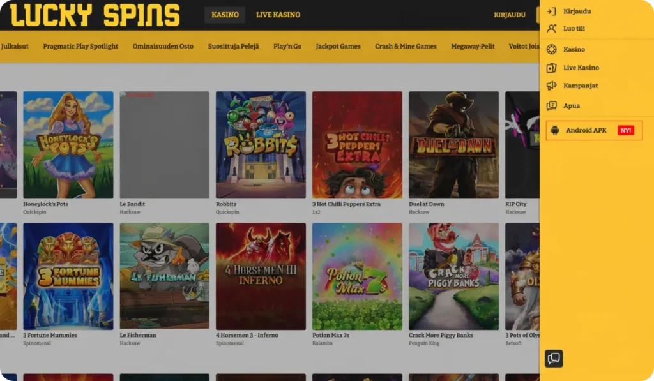The height and width of the screenshot is (381, 654).
Task: Open the Crack More Piggy Banks thumbnail
Action: pos(454,276)
